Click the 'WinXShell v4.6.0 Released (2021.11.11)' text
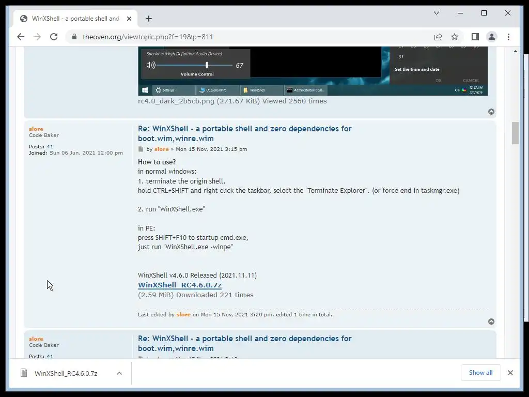Screen dimensions: 529x397 [197, 276]
